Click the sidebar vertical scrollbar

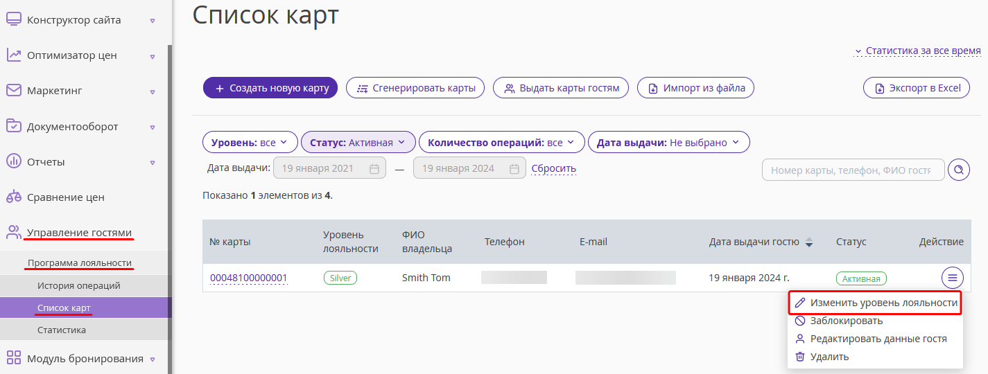click(x=169, y=209)
